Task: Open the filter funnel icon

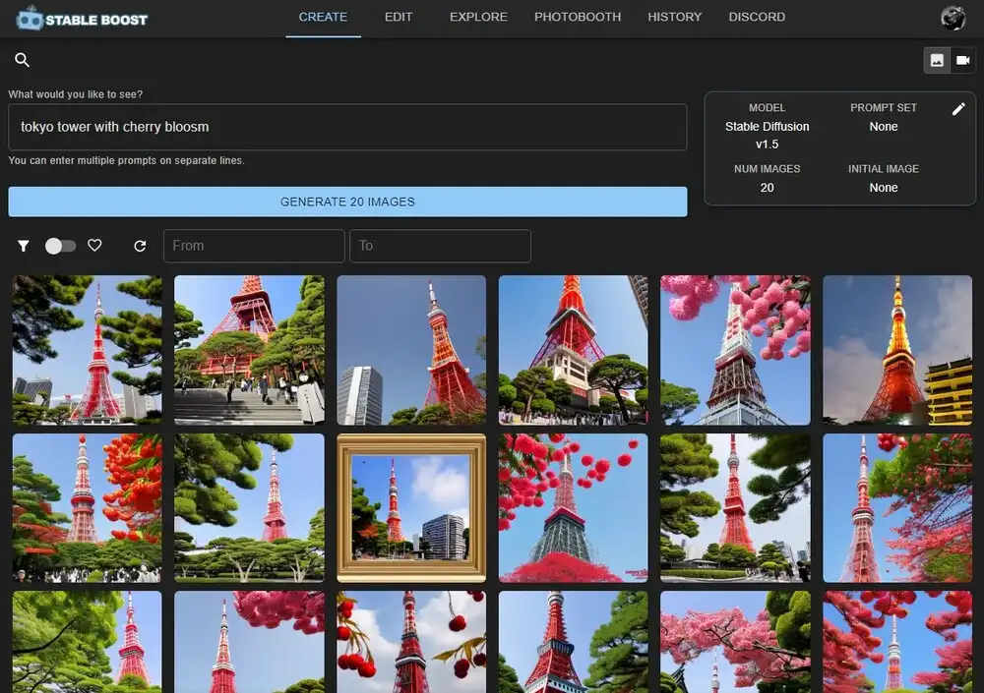Action: pos(24,246)
